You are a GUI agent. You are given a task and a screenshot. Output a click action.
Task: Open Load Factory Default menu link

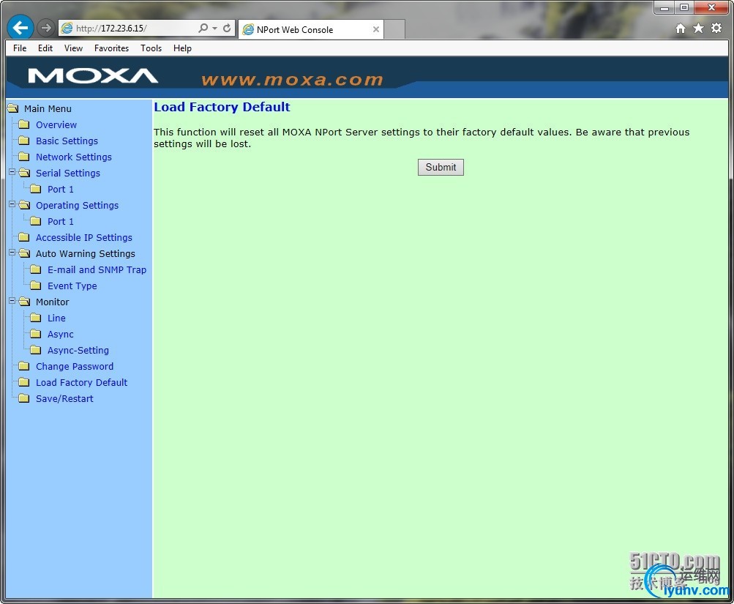coord(81,382)
